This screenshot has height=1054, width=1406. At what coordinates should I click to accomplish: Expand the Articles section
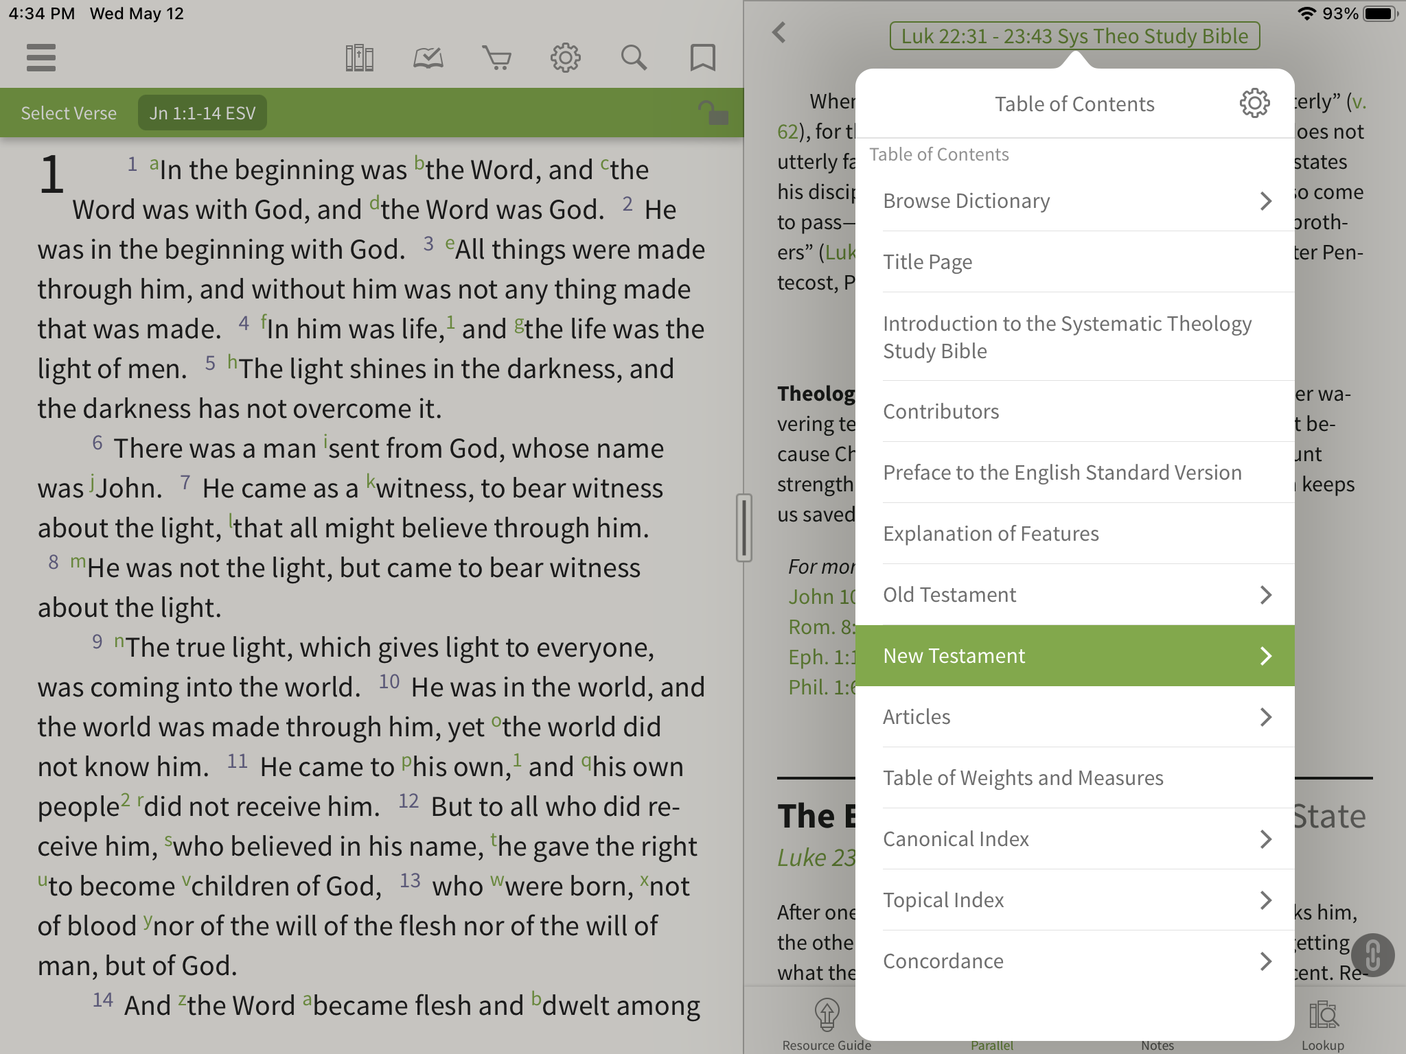(1075, 716)
